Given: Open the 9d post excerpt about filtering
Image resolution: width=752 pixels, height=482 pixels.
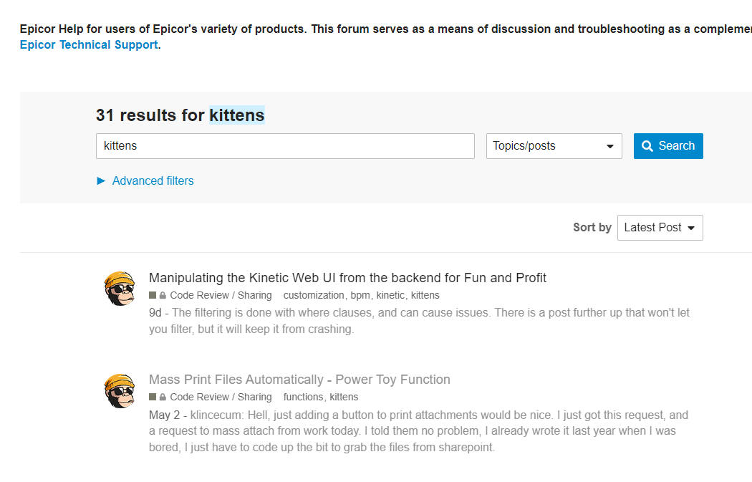Looking at the screenshot, I should [419, 321].
